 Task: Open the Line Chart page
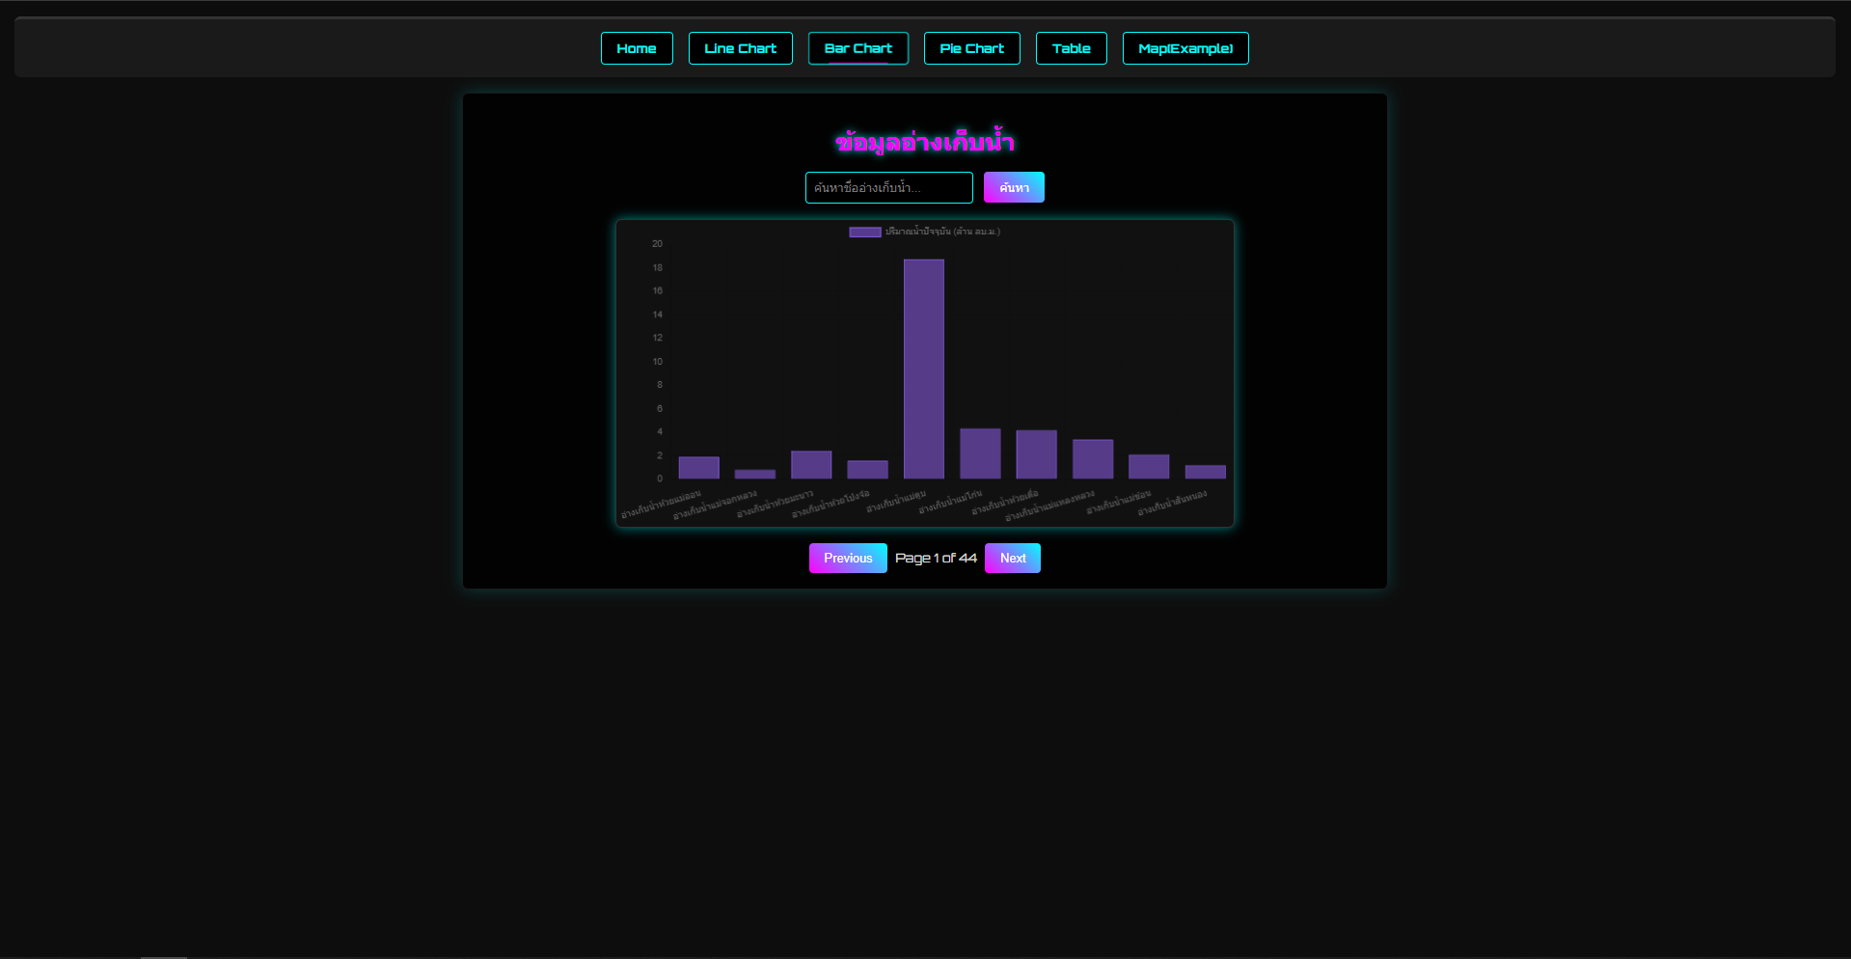coord(740,48)
